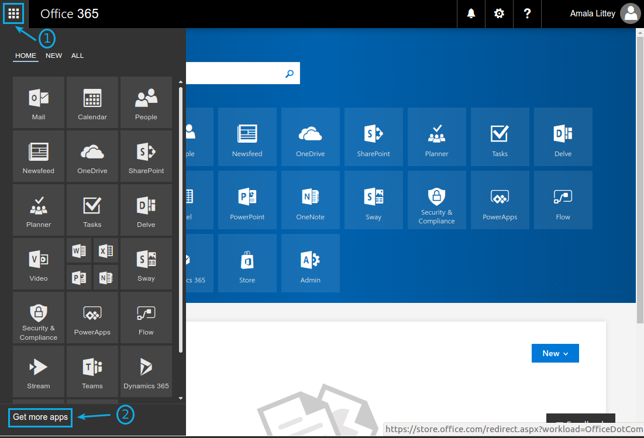Switch to the ALL tab in the launcher
This screenshot has width=644, height=438.
(x=77, y=56)
